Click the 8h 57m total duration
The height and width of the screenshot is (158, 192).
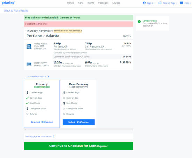(127, 36)
